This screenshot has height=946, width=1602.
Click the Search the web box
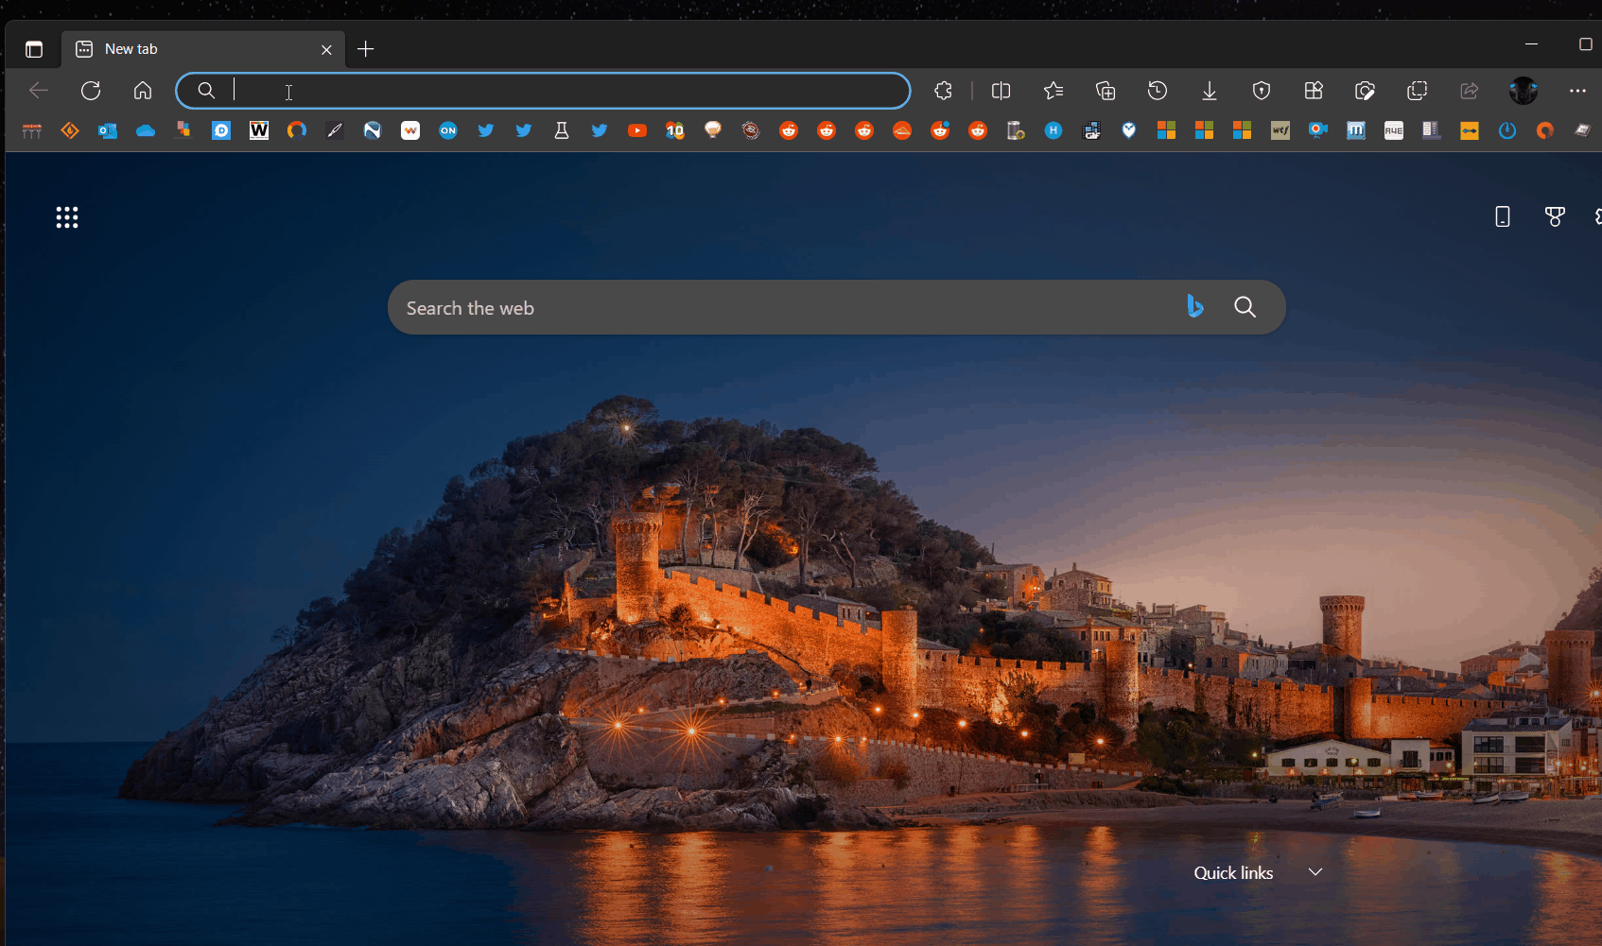(x=836, y=307)
